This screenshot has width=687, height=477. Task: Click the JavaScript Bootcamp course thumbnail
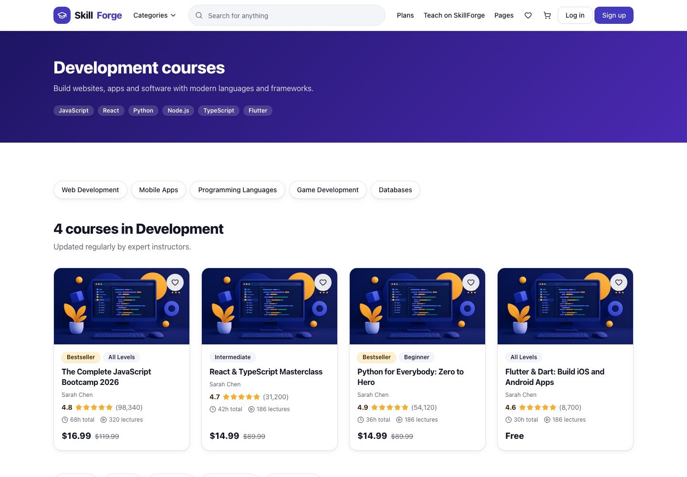click(122, 306)
